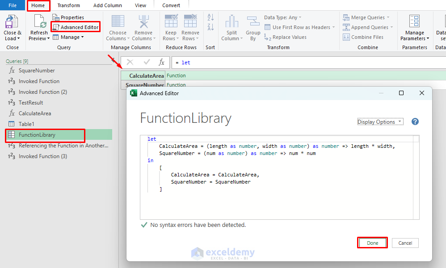446x268 pixels.
Task: Close the Advanced Editor dialog
Action: (x=421, y=93)
